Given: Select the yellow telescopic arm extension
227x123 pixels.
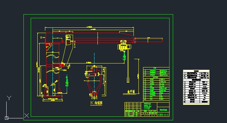Looking at the screenshot, I should pyautogui.click(x=149, y=40).
